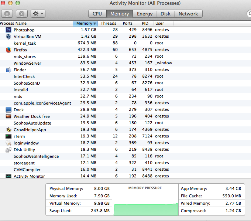Click the GrowlHelperApp icon
251x221 pixels.
click(8, 129)
